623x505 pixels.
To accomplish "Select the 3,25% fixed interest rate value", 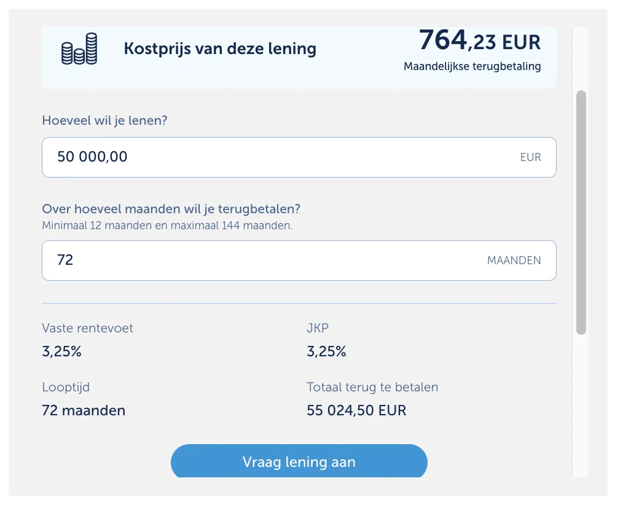I will (61, 352).
